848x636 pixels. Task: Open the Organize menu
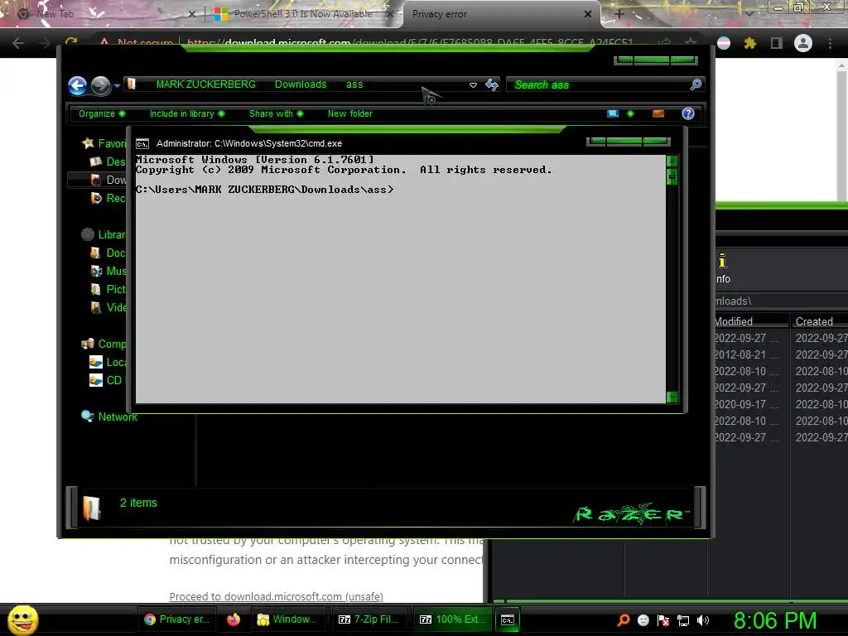[x=102, y=113]
